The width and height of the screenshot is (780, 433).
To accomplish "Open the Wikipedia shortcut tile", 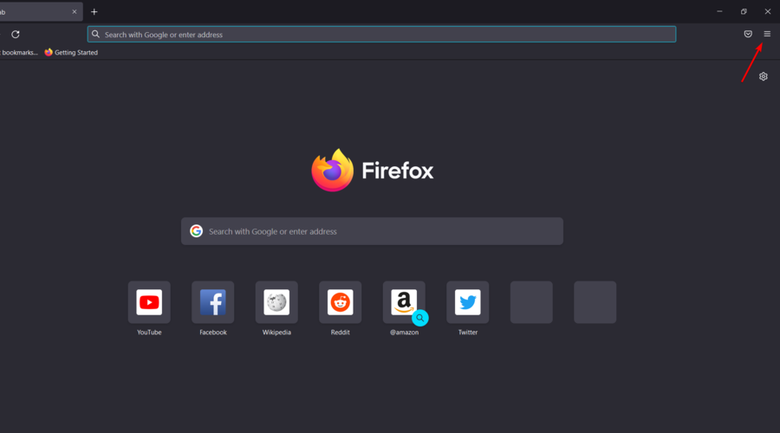I will (x=276, y=302).
